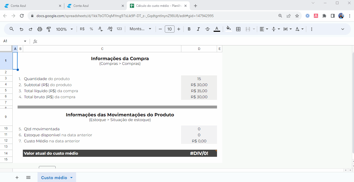Toggle strikethrough formatting
The image size is (354, 182).
tap(207, 29)
